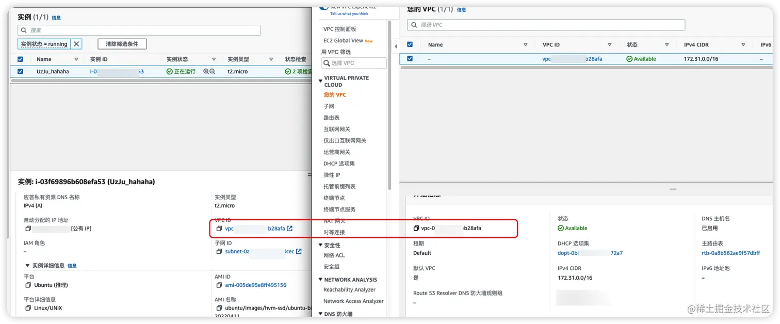Viewport: 780px width, 324px height.
Task: Sort by instance type column arrow
Action: (272, 59)
